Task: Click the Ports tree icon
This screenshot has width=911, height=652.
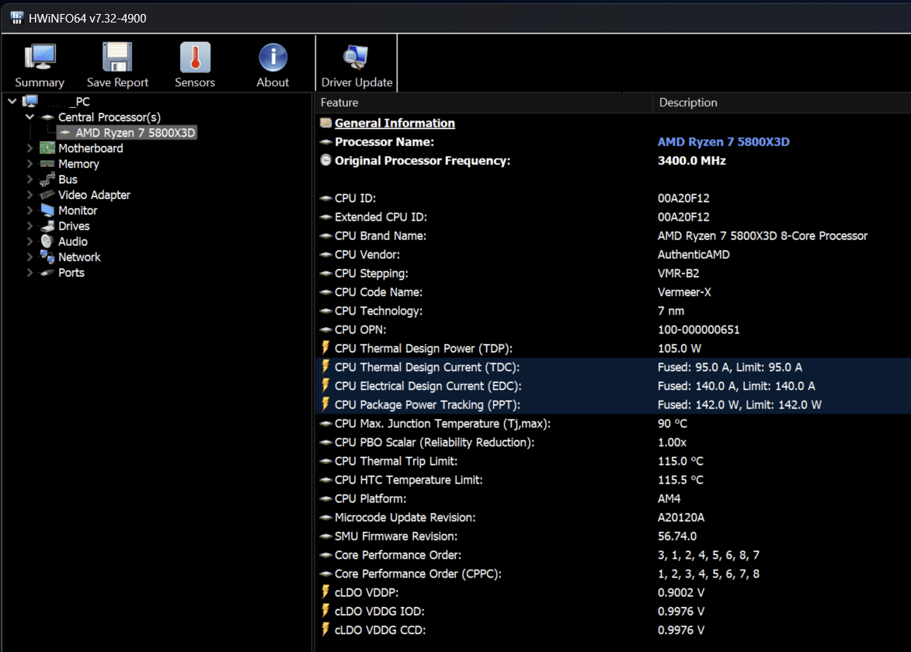Action: 47,273
